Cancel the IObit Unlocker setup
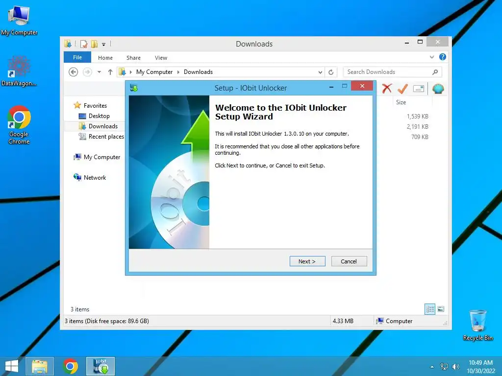Viewport: 502px width, 376px height. [x=349, y=261]
